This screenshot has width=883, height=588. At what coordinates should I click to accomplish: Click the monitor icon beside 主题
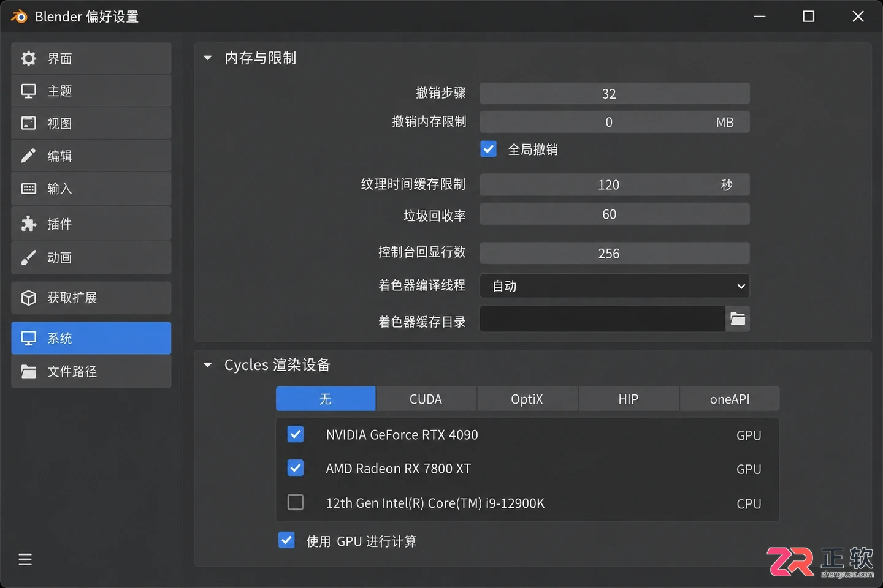coord(28,91)
